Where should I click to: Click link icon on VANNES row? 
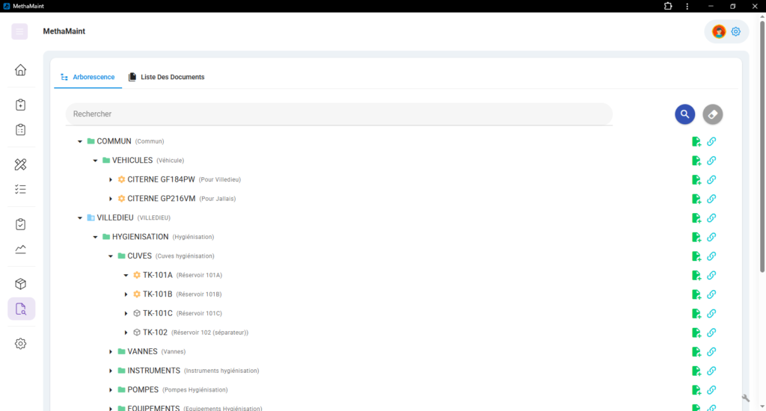coord(711,351)
